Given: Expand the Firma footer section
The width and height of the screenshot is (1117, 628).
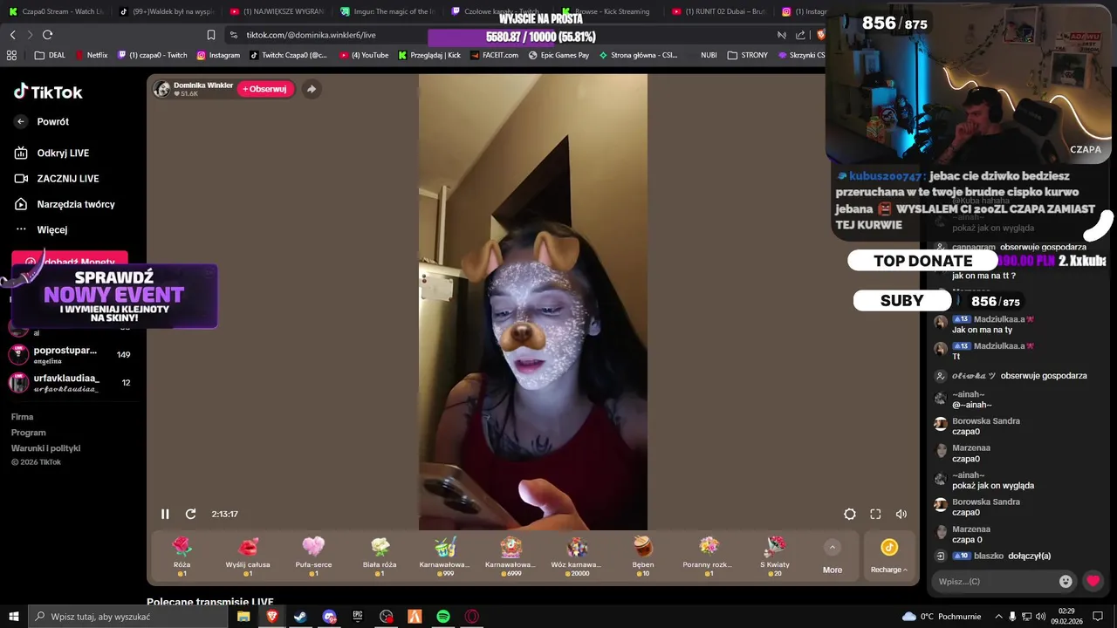Looking at the screenshot, I should [22, 417].
